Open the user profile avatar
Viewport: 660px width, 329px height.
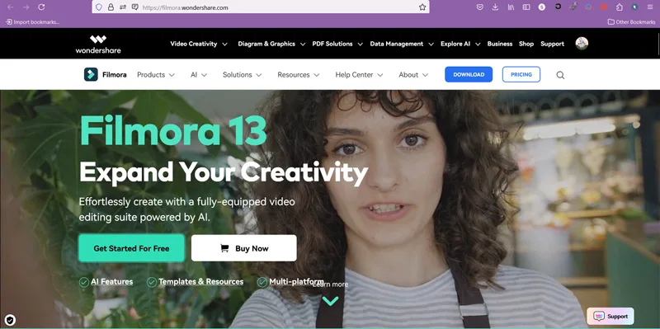point(582,44)
